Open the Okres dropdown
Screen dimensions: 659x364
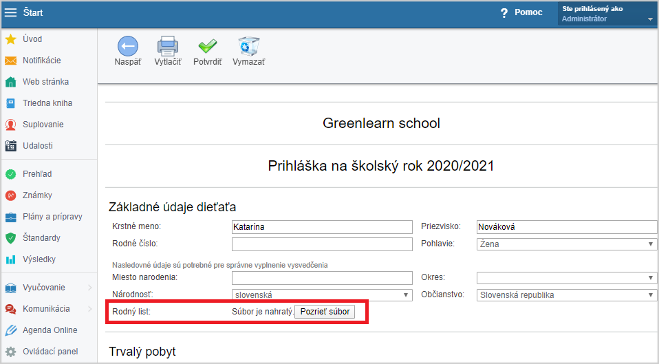click(567, 278)
